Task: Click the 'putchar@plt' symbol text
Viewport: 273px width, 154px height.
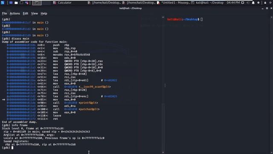Action: click(x=89, y=110)
